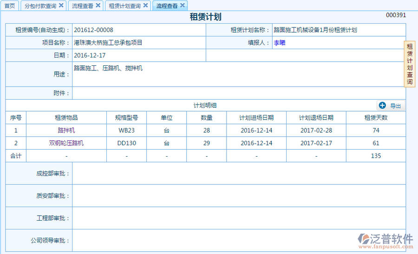Select the quantity cell 29
418x254 pixels.
(207, 143)
